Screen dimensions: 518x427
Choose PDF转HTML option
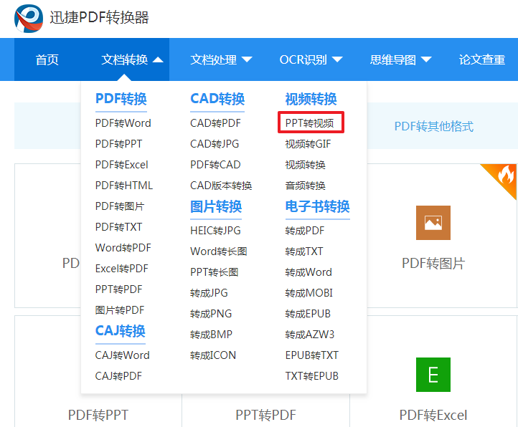pos(124,186)
